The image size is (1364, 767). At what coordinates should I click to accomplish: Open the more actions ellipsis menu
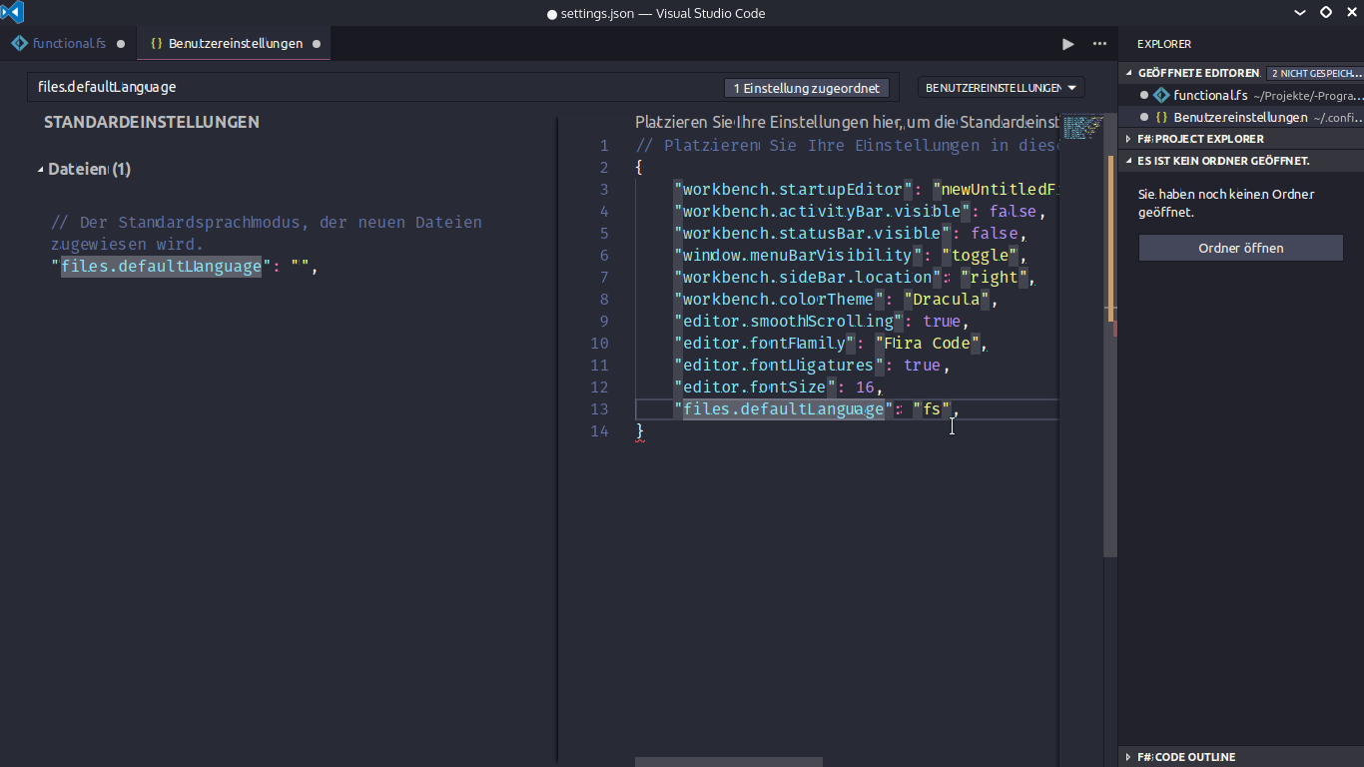(x=1099, y=44)
